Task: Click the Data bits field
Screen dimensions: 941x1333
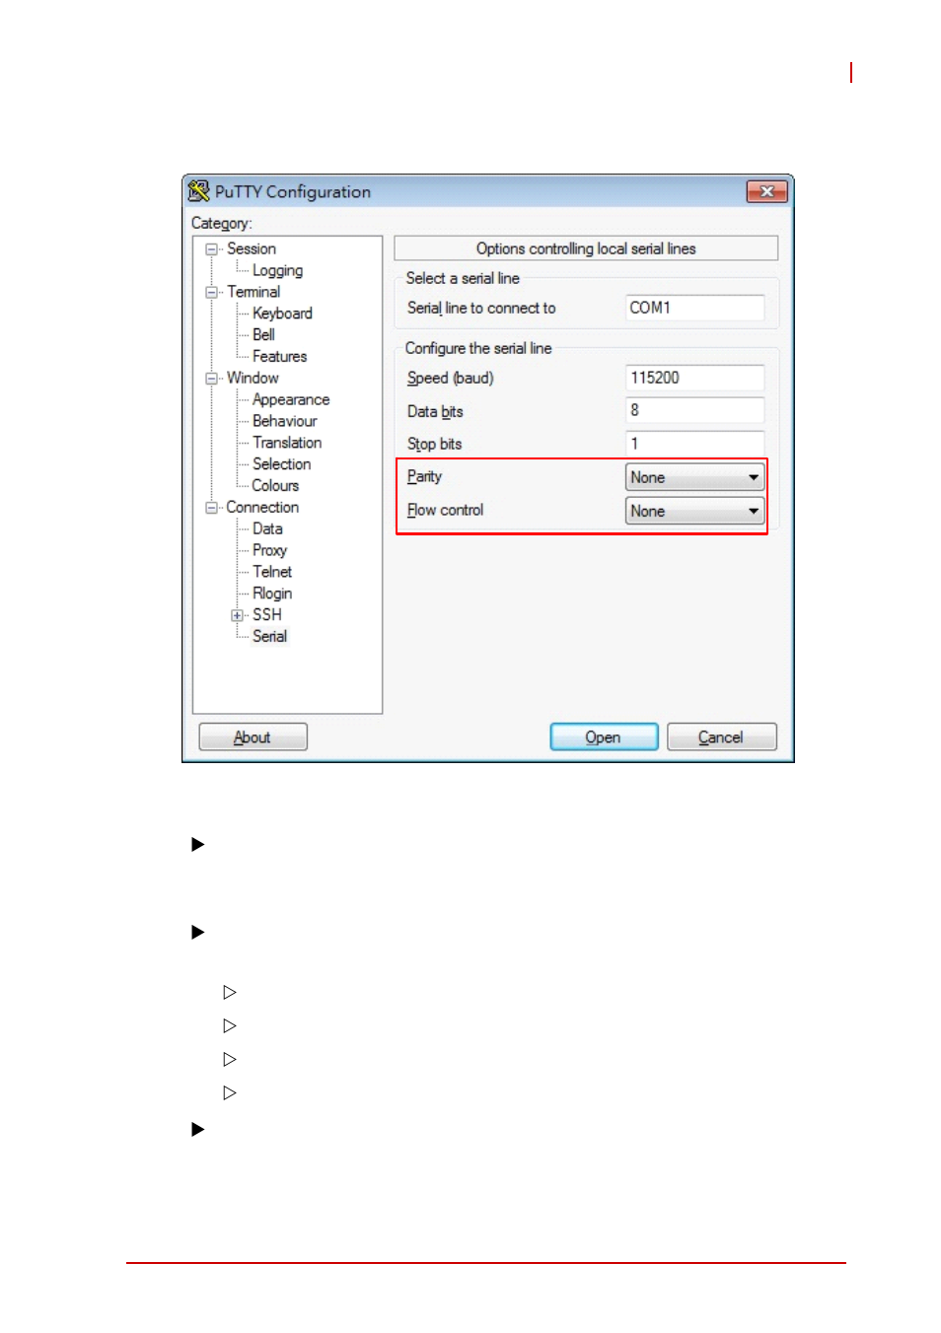Action: pos(694,410)
